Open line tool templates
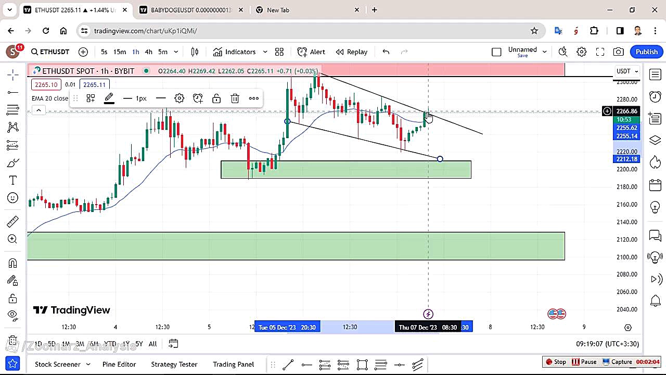666x375 pixels. 91,98
